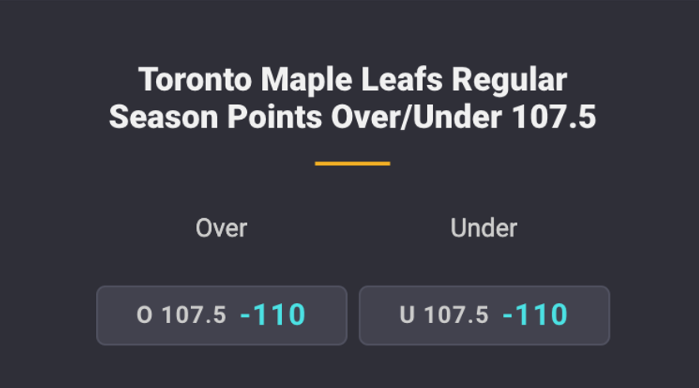Image resolution: width=699 pixels, height=388 pixels.
Task: Click the "Under" column heading
Action: [484, 228]
